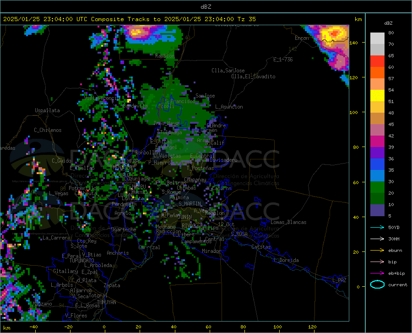This screenshot has width=412, height=333.
Task: Select the TUNUYAN label
Action: coord(106,302)
